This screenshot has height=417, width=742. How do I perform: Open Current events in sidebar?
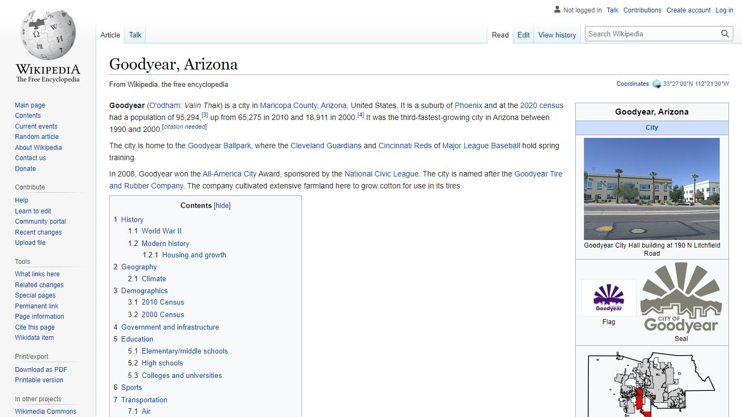point(36,127)
